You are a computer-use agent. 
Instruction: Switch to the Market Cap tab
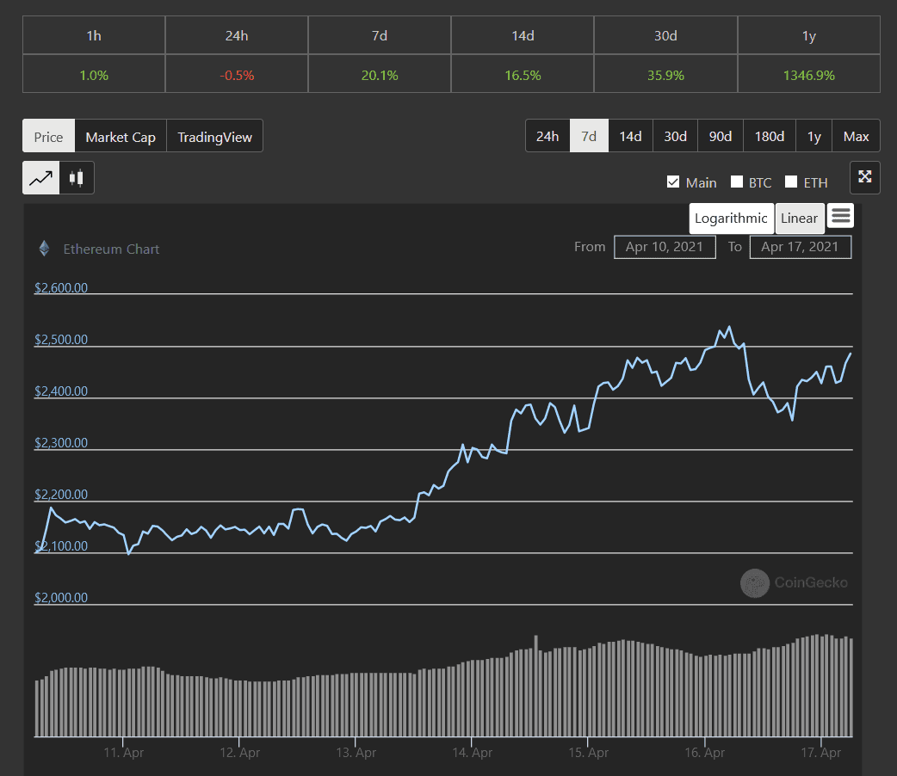121,137
